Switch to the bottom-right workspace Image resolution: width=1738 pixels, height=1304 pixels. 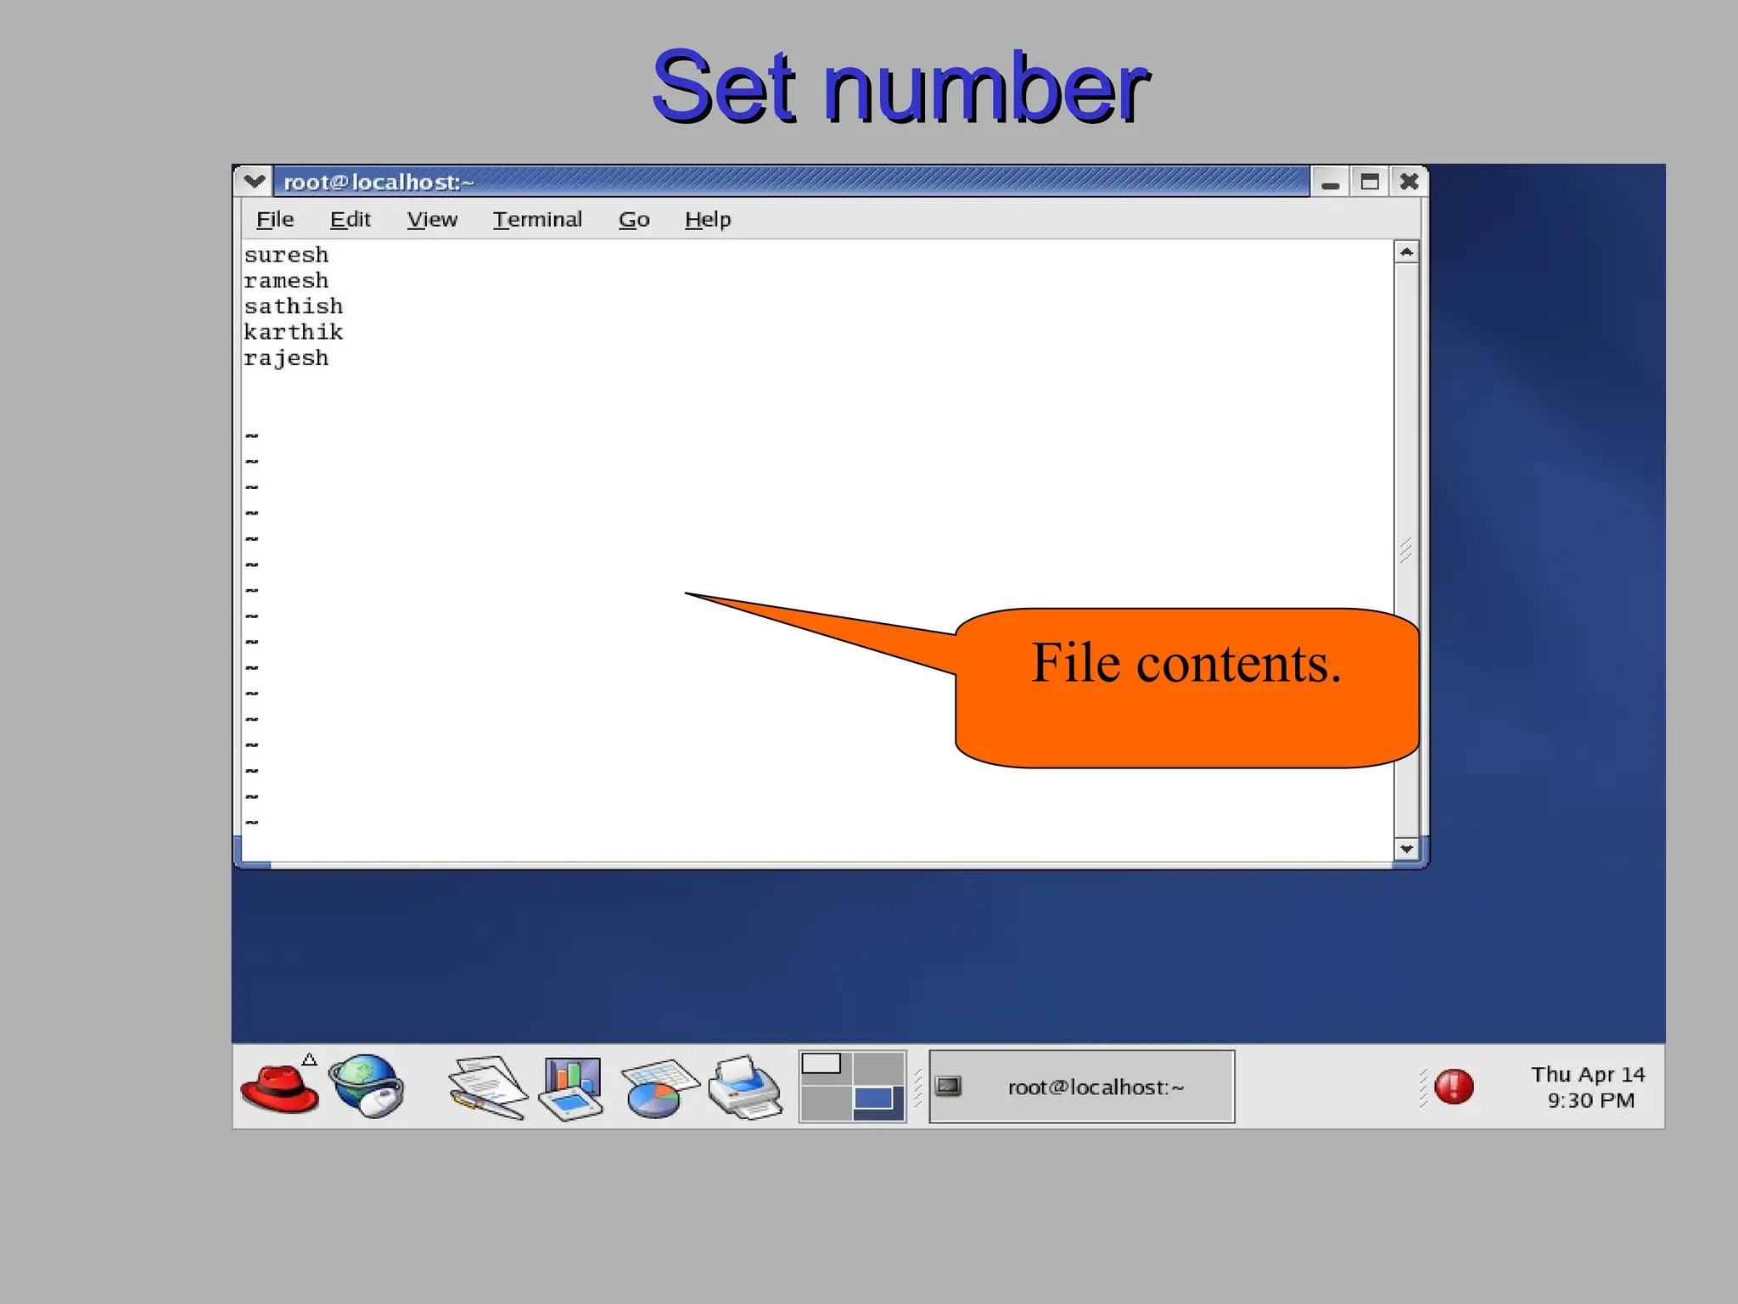pos(878,1104)
